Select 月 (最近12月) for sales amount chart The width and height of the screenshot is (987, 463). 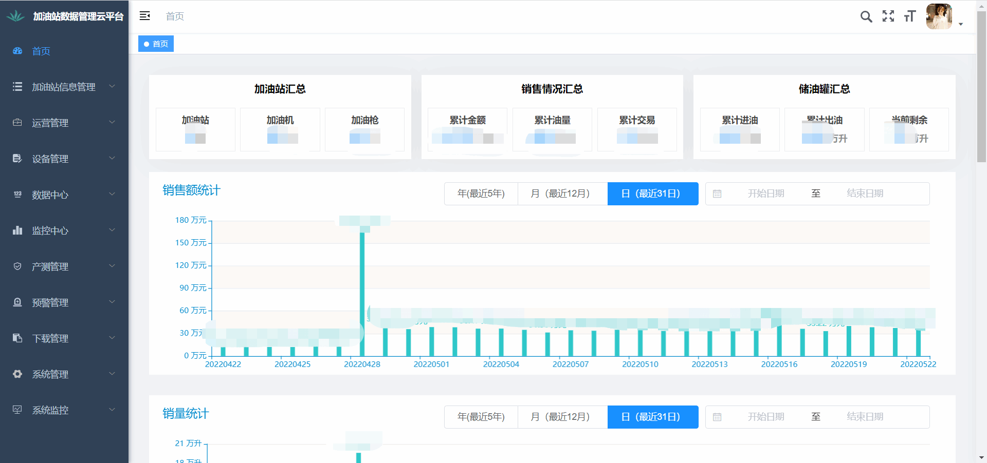click(x=562, y=194)
